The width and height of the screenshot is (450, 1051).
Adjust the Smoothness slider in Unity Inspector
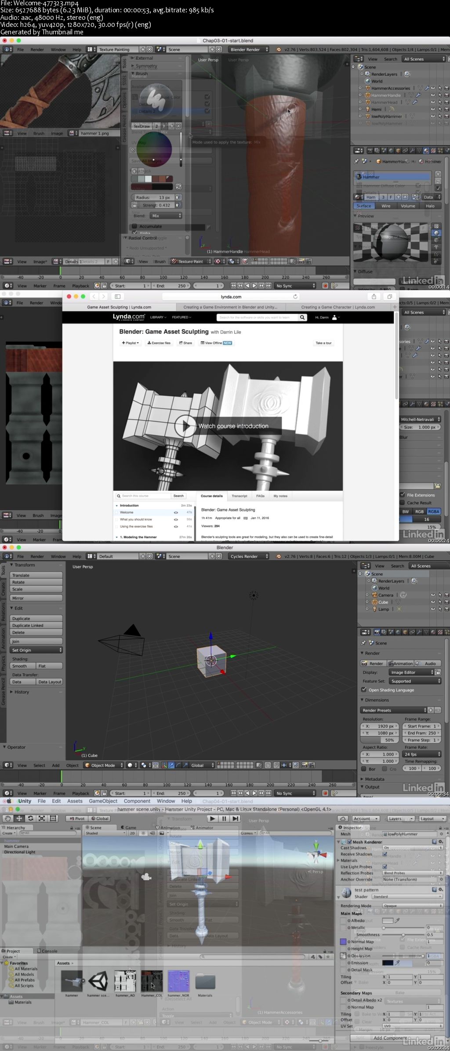coord(403,935)
